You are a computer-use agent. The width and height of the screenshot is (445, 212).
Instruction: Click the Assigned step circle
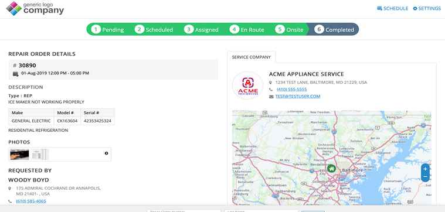(x=189, y=29)
